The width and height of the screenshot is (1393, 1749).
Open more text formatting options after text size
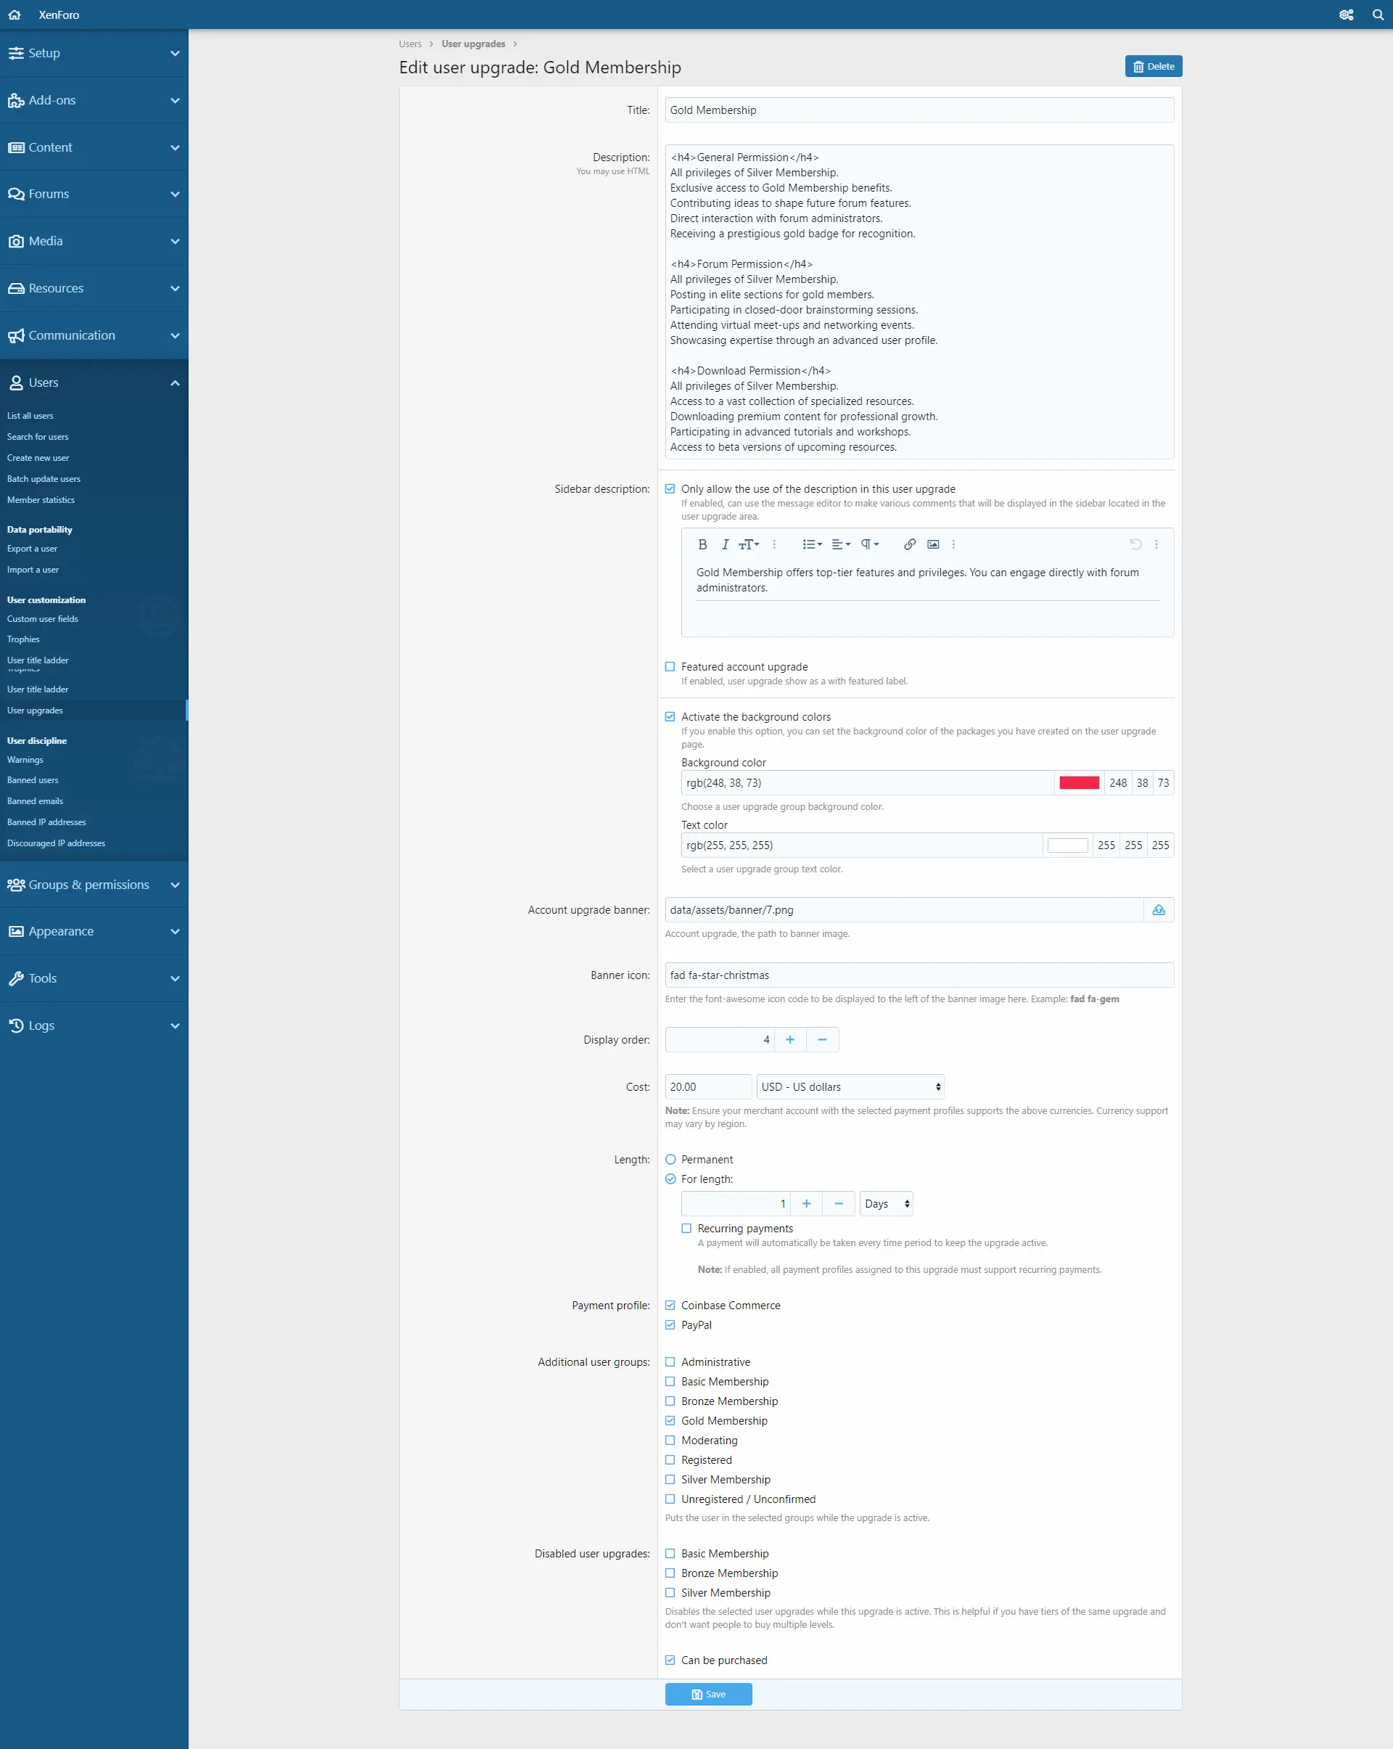[x=773, y=544]
